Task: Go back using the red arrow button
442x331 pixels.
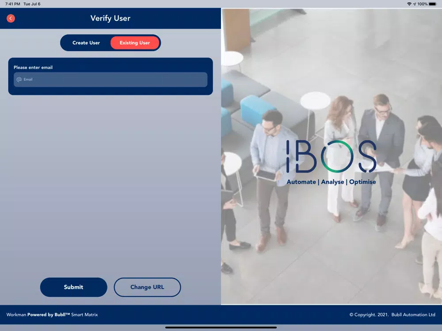Action: coord(11,18)
